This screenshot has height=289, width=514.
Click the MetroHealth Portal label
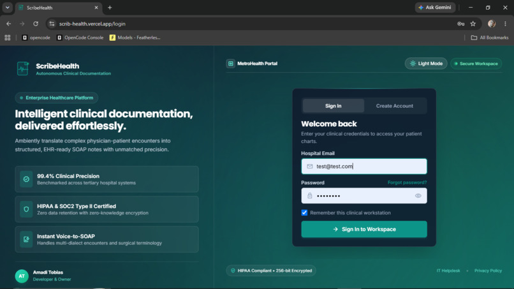point(258,64)
